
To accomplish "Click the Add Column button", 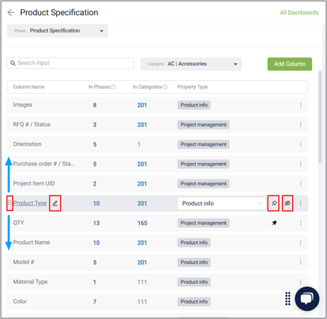I will pyautogui.click(x=289, y=64).
